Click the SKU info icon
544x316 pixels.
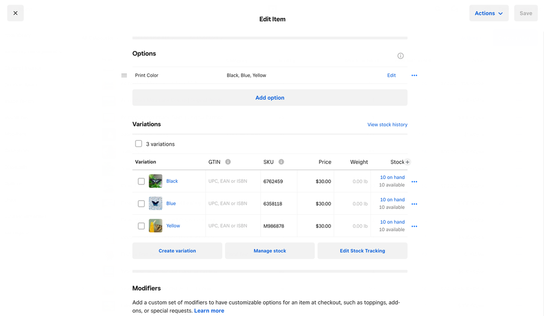click(281, 162)
